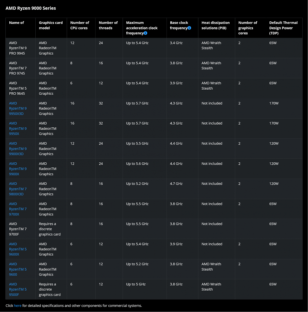Open the AMD Ryzen 9 9950X3D link

18,108
